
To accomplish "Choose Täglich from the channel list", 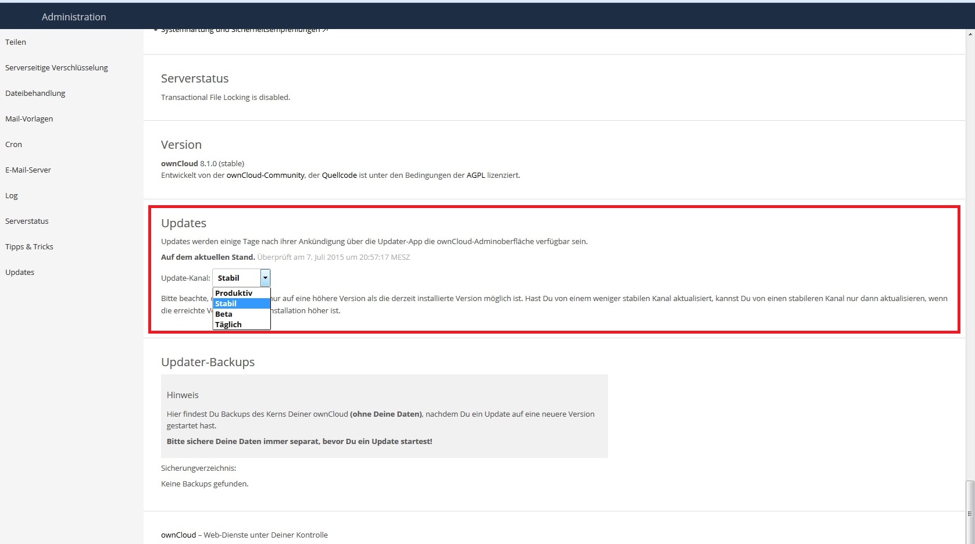I will (x=241, y=324).
